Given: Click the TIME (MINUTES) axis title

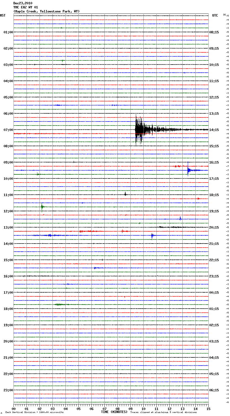Looking at the screenshot, I should click(114, 412).
